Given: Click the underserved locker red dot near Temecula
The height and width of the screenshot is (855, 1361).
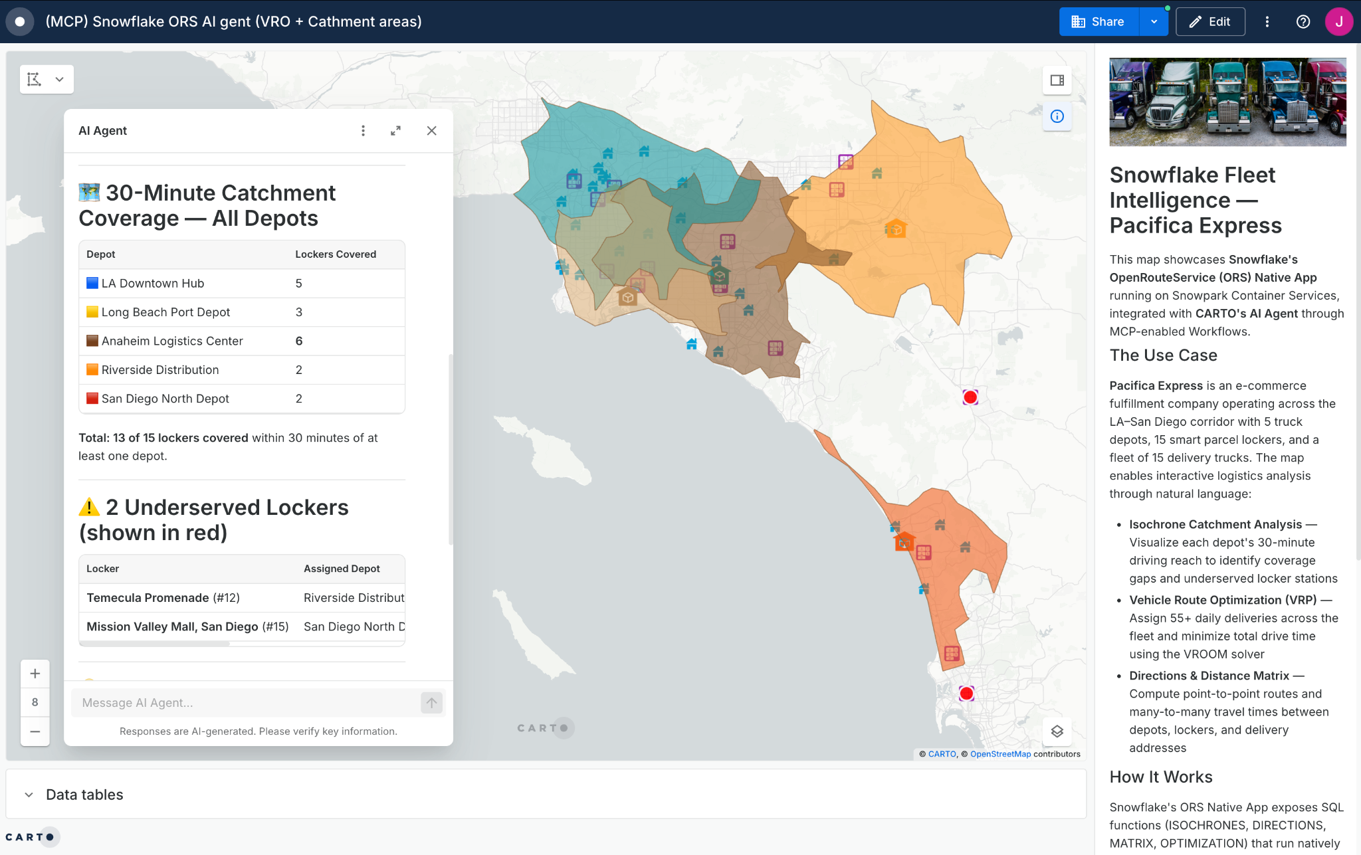Looking at the screenshot, I should point(970,397).
